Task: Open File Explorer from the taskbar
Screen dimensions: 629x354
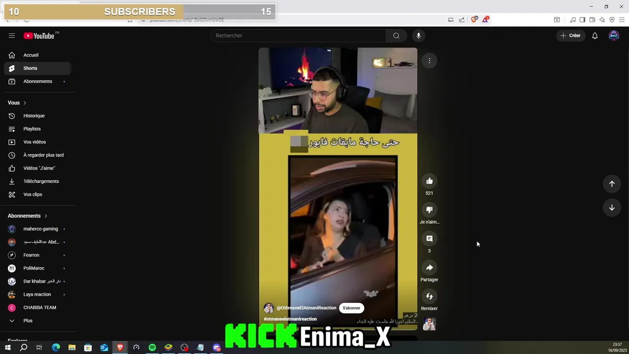Action: (x=72, y=348)
